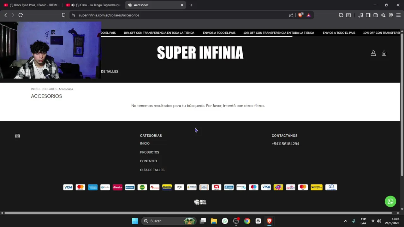Open the browser hamburger main menu
This screenshot has width=404, height=227.
click(398, 15)
